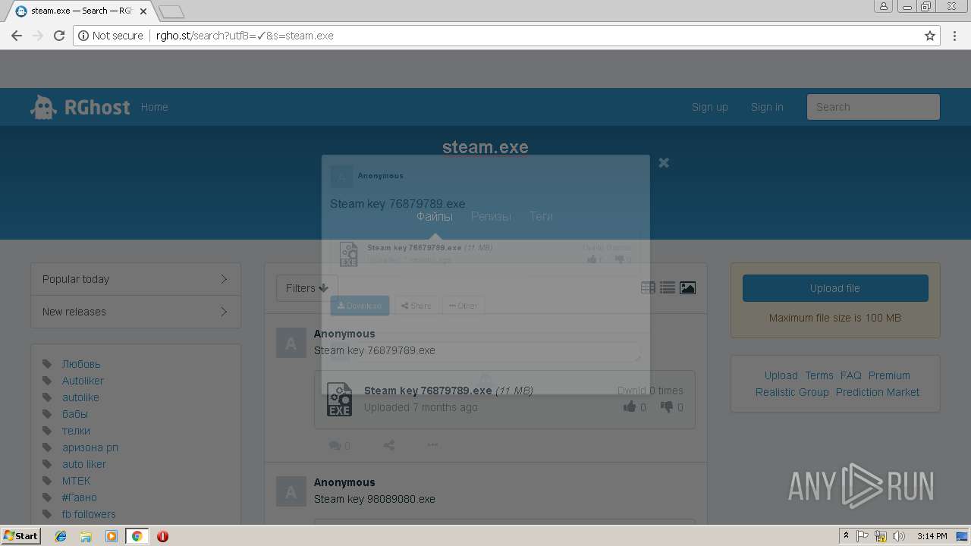Screen dimensions: 971x546
Task: Expand New releases section
Action: (136, 312)
